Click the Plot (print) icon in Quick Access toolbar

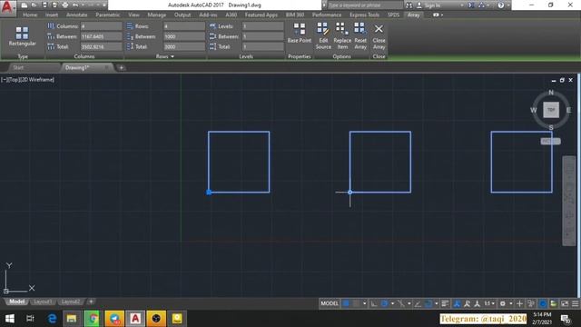click(65, 5)
